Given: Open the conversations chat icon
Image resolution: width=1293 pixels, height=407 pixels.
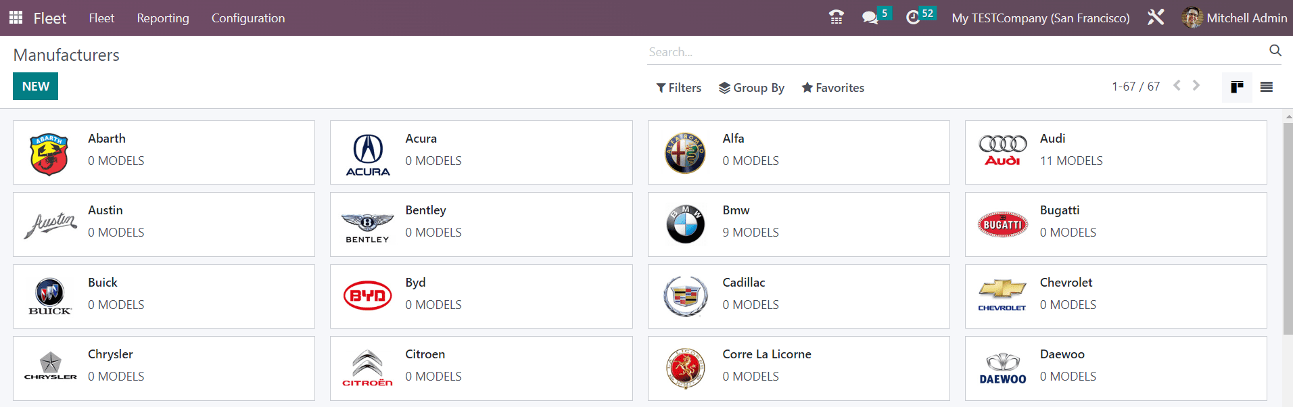Looking at the screenshot, I should pyautogui.click(x=870, y=18).
